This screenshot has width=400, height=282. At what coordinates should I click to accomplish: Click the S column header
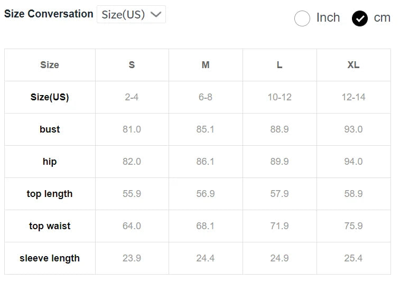[x=132, y=65]
